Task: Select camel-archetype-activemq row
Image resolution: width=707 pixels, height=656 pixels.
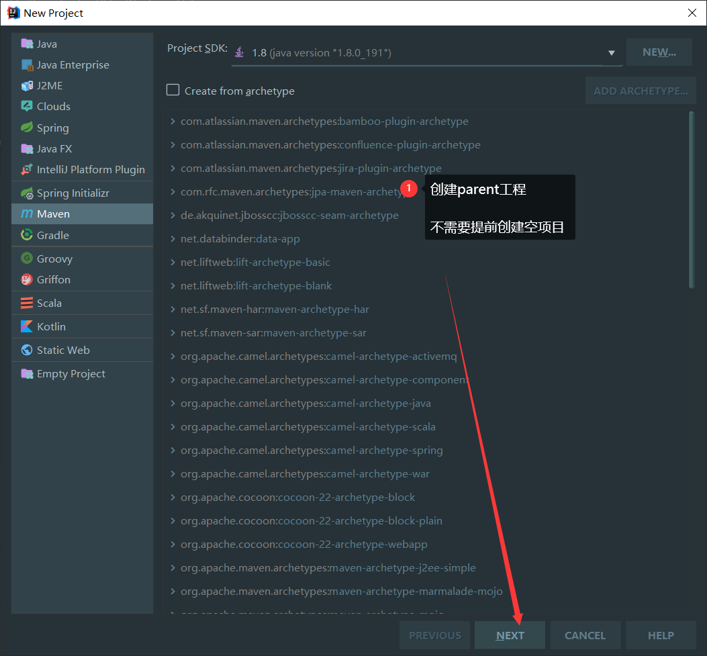Action: 426,356
